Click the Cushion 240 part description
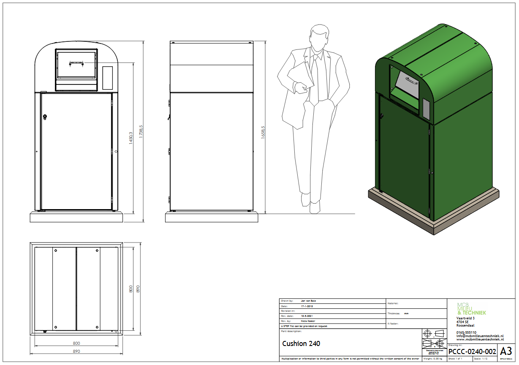 (301, 343)
